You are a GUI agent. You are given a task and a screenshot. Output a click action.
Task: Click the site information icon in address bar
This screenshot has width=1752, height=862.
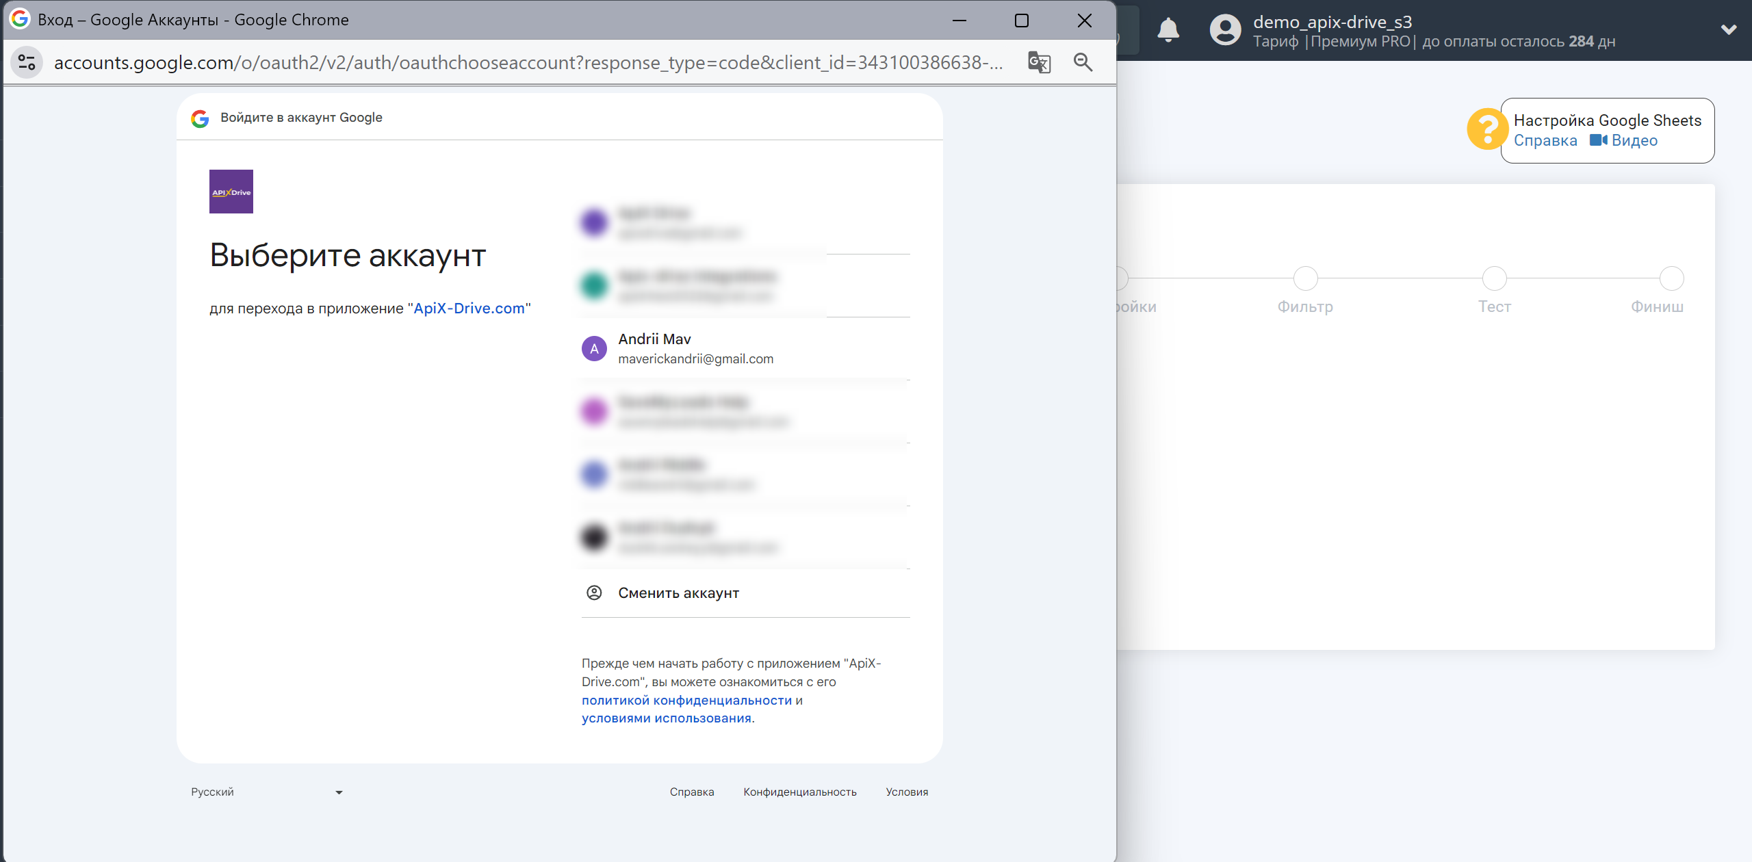tap(27, 62)
